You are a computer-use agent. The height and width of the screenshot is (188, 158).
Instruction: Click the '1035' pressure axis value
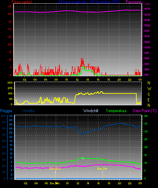point(147,9)
